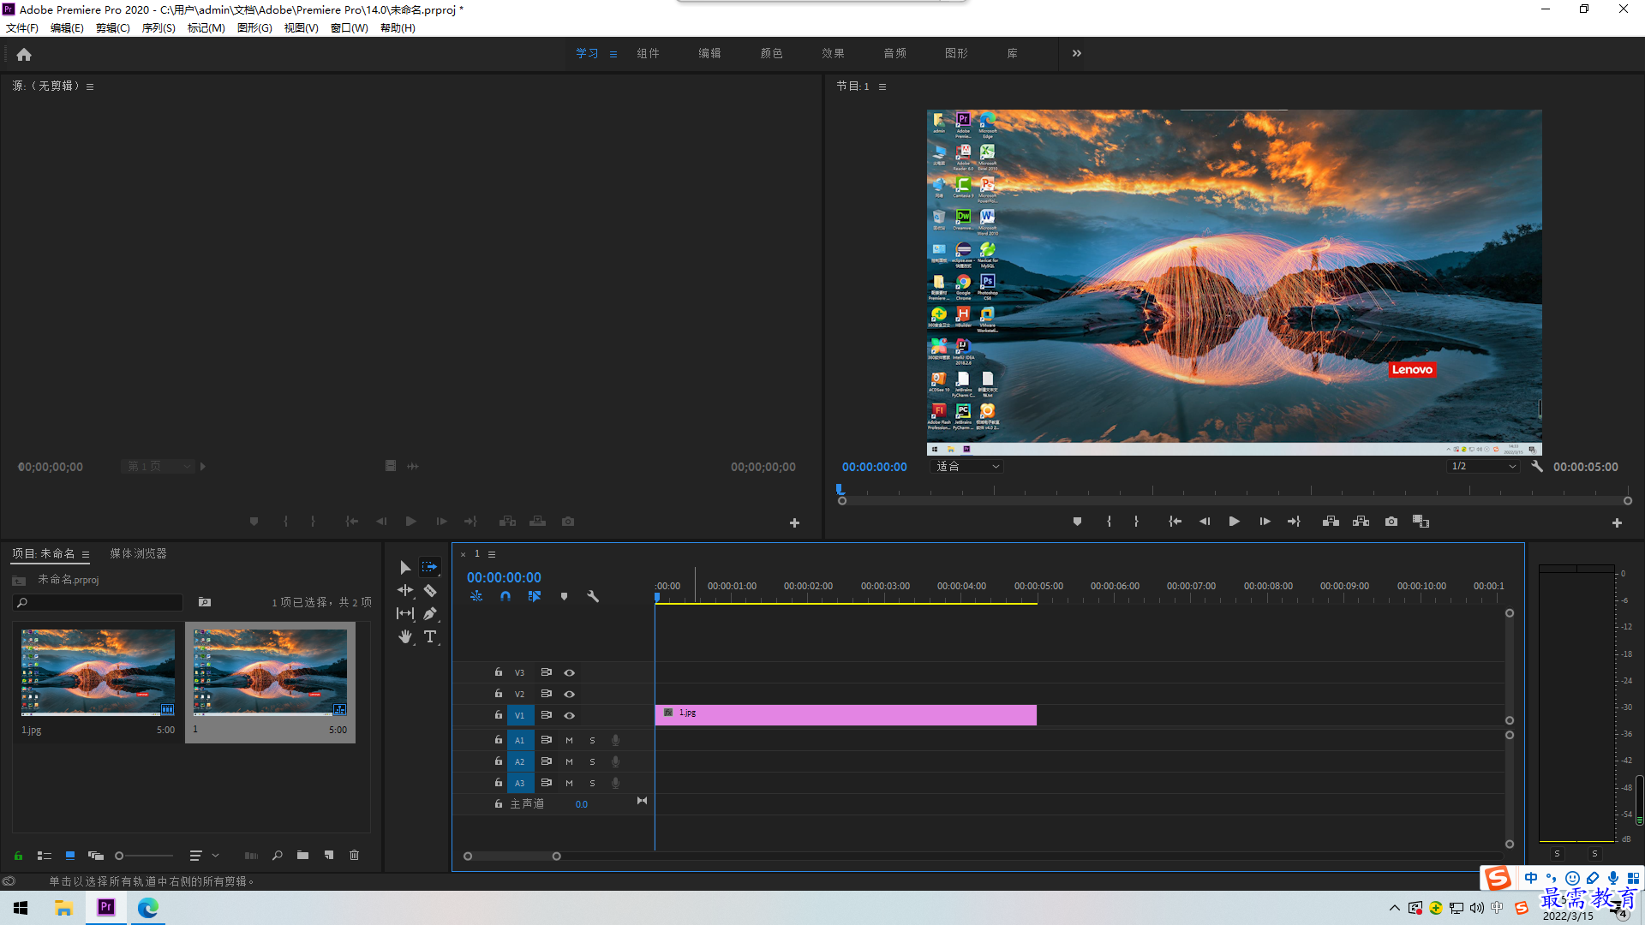The height and width of the screenshot is (925, 1645).
Task: Click Delete trash icon in Project panel
Action: coord(355,856)
